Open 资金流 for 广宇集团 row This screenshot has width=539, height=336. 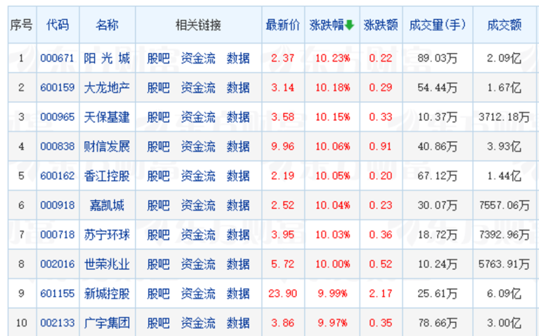[x=198, y=323]
